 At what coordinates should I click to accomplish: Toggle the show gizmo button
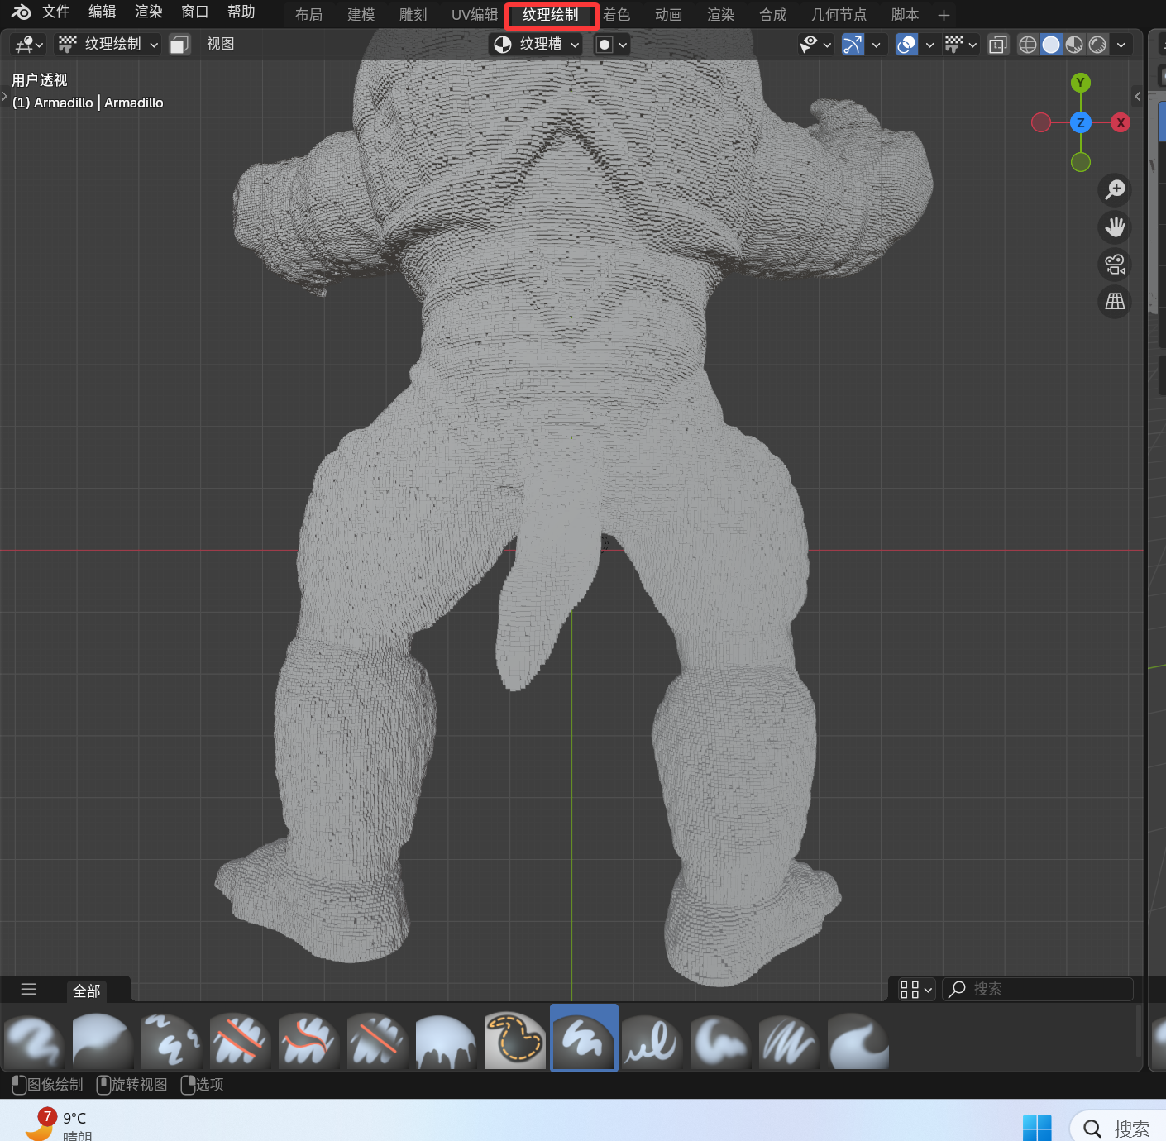853,45
